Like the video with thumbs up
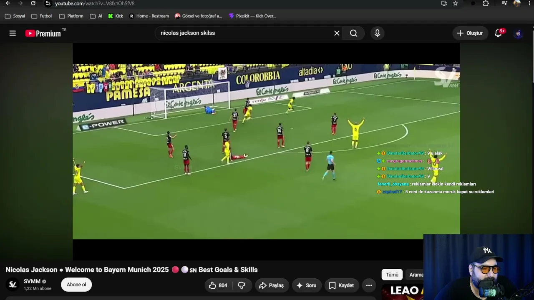 click(218, 285)
